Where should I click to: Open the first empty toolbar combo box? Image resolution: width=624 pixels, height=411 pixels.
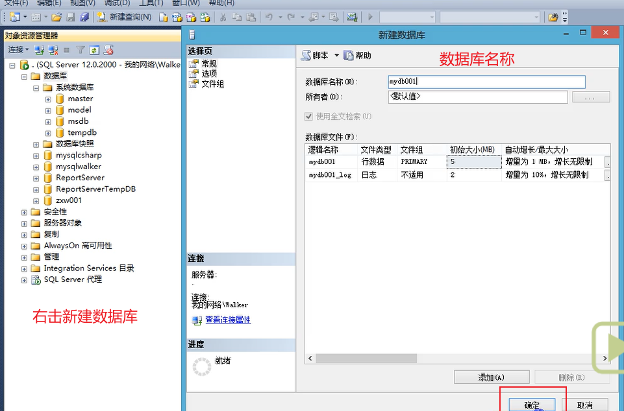click(x=408, y=17)
